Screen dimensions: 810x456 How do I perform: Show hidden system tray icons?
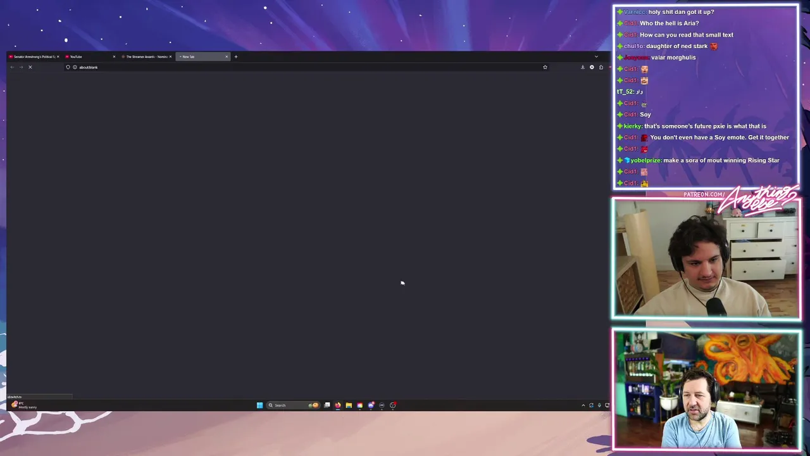pyautogui.click(x=583, y=405)
